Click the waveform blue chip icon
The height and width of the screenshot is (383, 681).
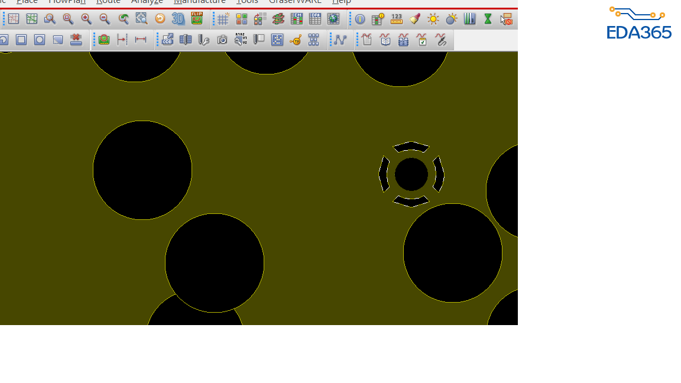click(404, 40)
